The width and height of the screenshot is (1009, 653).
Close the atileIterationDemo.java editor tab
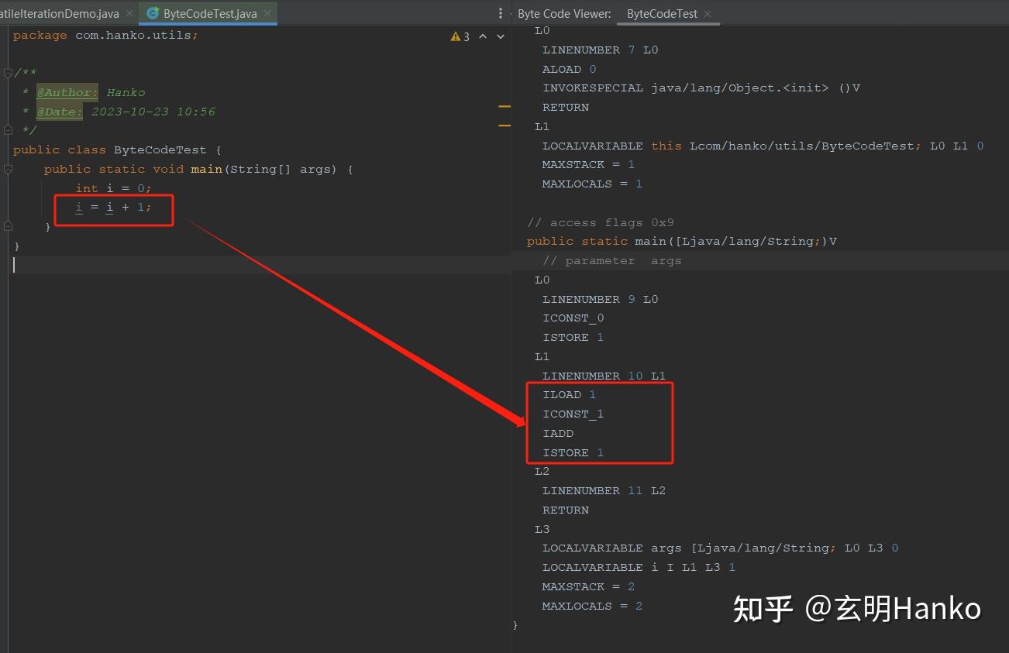(129, 13)
